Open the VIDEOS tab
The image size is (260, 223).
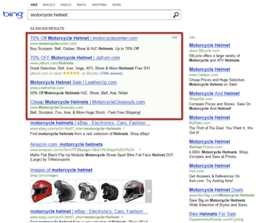66,5
